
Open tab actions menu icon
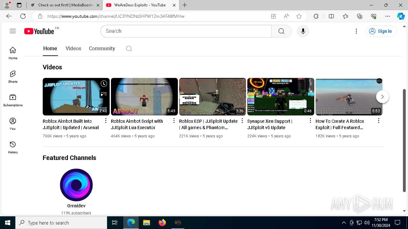pos(19,5)
